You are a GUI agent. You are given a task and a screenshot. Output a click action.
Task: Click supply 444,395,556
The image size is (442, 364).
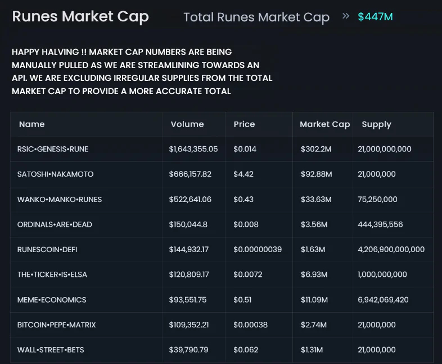(x=380, y=224)
